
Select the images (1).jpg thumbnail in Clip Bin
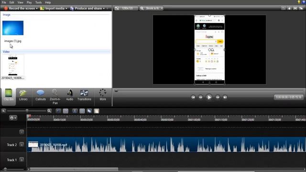point(13,28)
